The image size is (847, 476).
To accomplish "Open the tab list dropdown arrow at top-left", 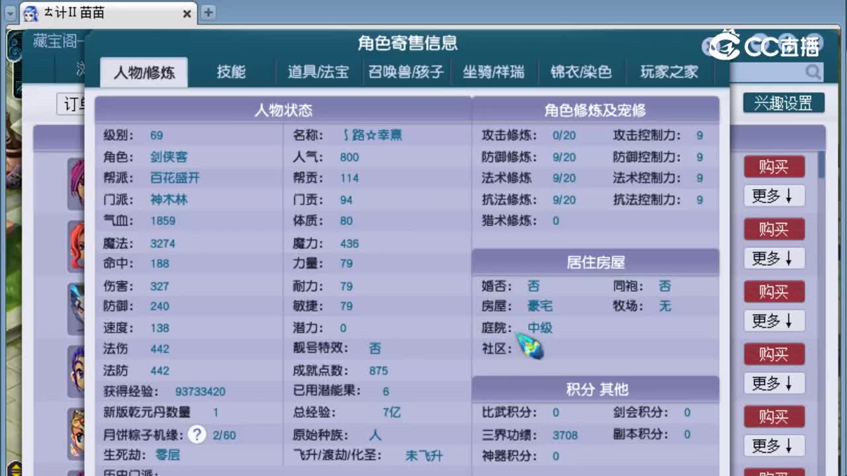I will tap(11, 13).
